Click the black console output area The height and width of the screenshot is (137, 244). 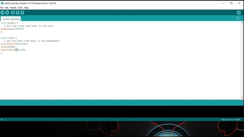tap(121, 112)
